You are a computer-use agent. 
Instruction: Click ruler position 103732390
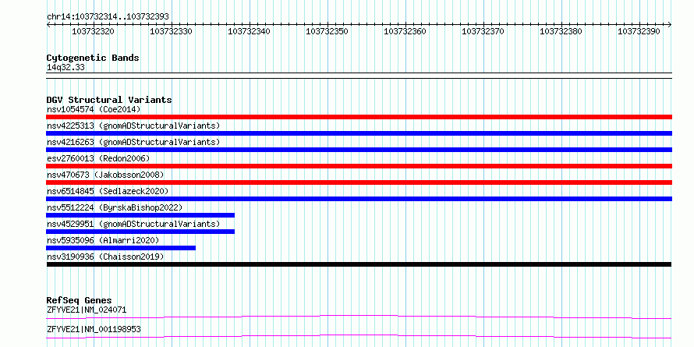(x=639, y=31)
